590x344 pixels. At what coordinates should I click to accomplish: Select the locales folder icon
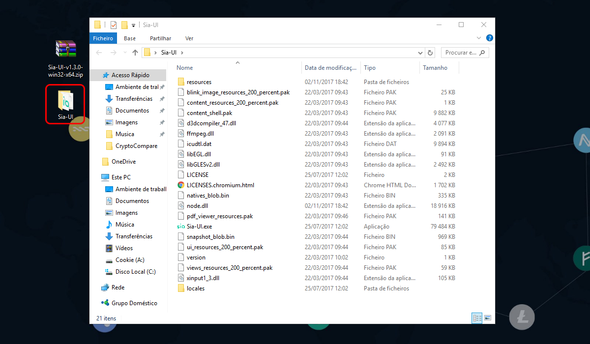(x=181, y=288)
